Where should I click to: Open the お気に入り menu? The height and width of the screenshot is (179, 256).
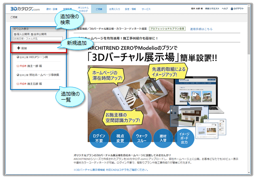pyautogui.click(x=114, y=8)
